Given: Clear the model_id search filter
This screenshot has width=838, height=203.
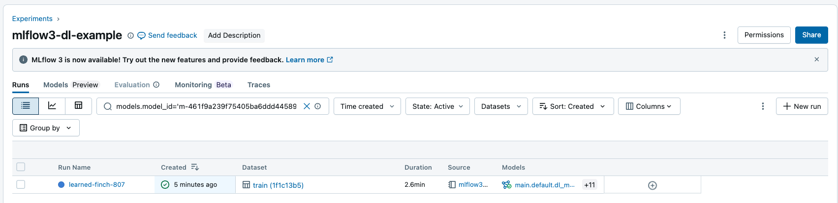Looking at the screenshot, I should click(307, 106).
